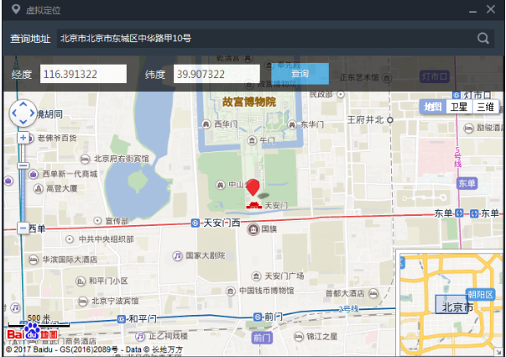
Task: Minimize the 虚拟定位 window
Action: coord(472,10)
